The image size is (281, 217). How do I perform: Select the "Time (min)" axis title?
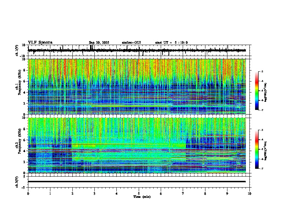(x=142, y=197)
